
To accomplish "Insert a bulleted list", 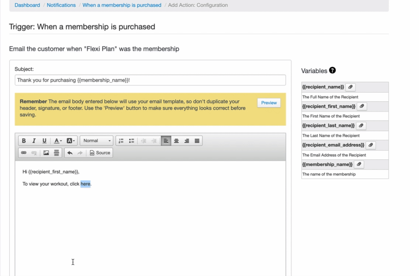I will point(132,141).
